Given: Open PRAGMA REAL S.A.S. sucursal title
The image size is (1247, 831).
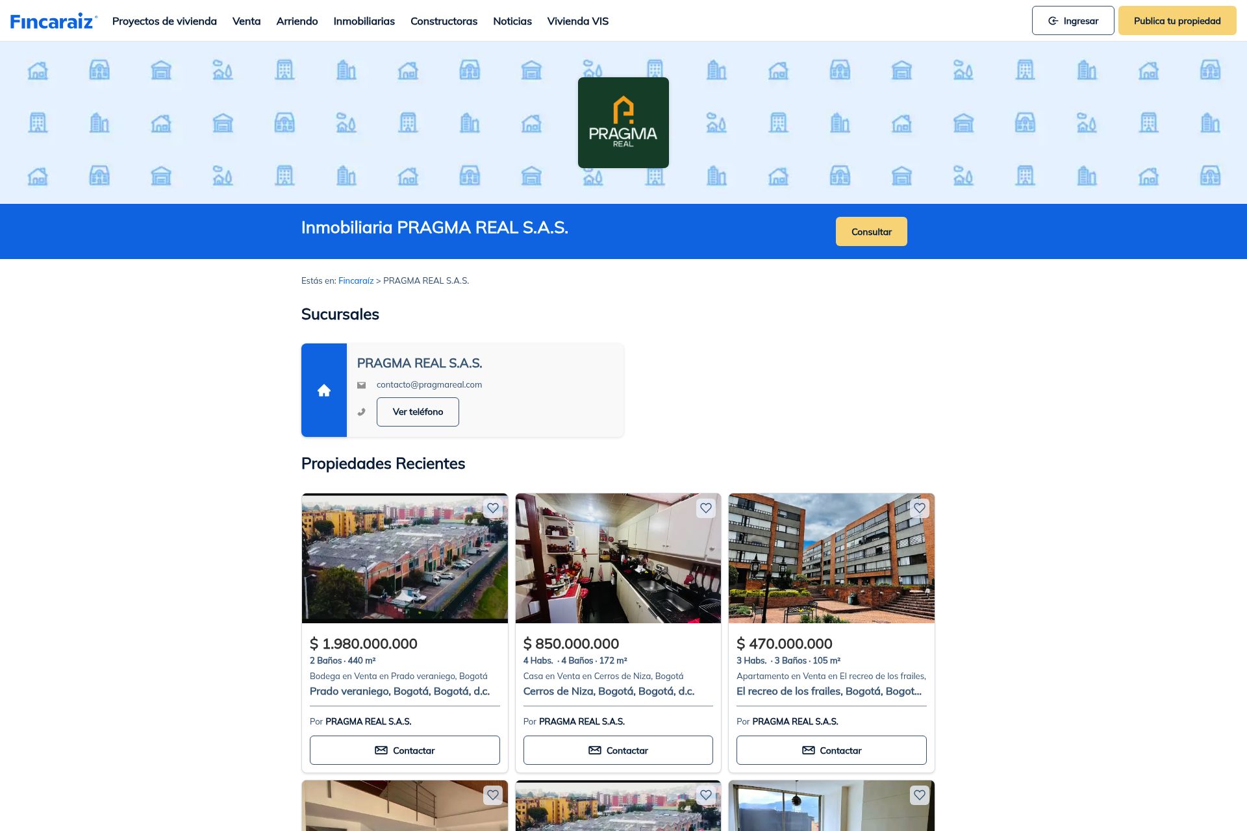Looking at the screenshot, I should click(420, 363).
